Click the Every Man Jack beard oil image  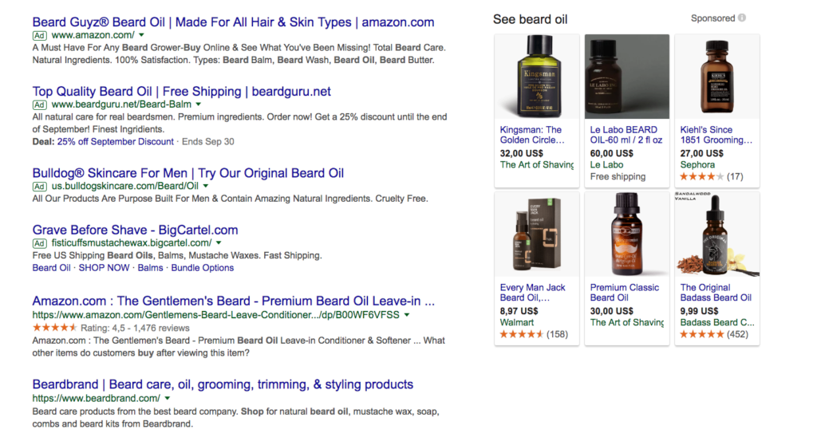[x=537, y=234]
